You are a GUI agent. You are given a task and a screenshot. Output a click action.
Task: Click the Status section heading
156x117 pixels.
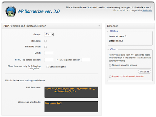(114, 31)
